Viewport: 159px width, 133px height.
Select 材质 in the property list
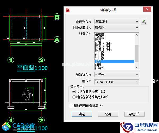tap(114, 40)
